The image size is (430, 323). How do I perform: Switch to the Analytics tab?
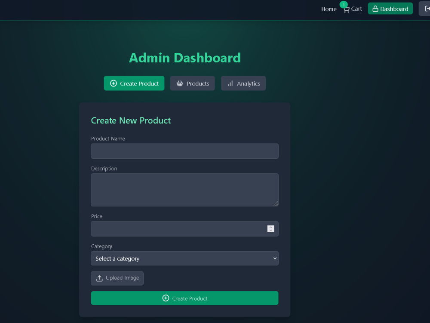pos(243,83)
